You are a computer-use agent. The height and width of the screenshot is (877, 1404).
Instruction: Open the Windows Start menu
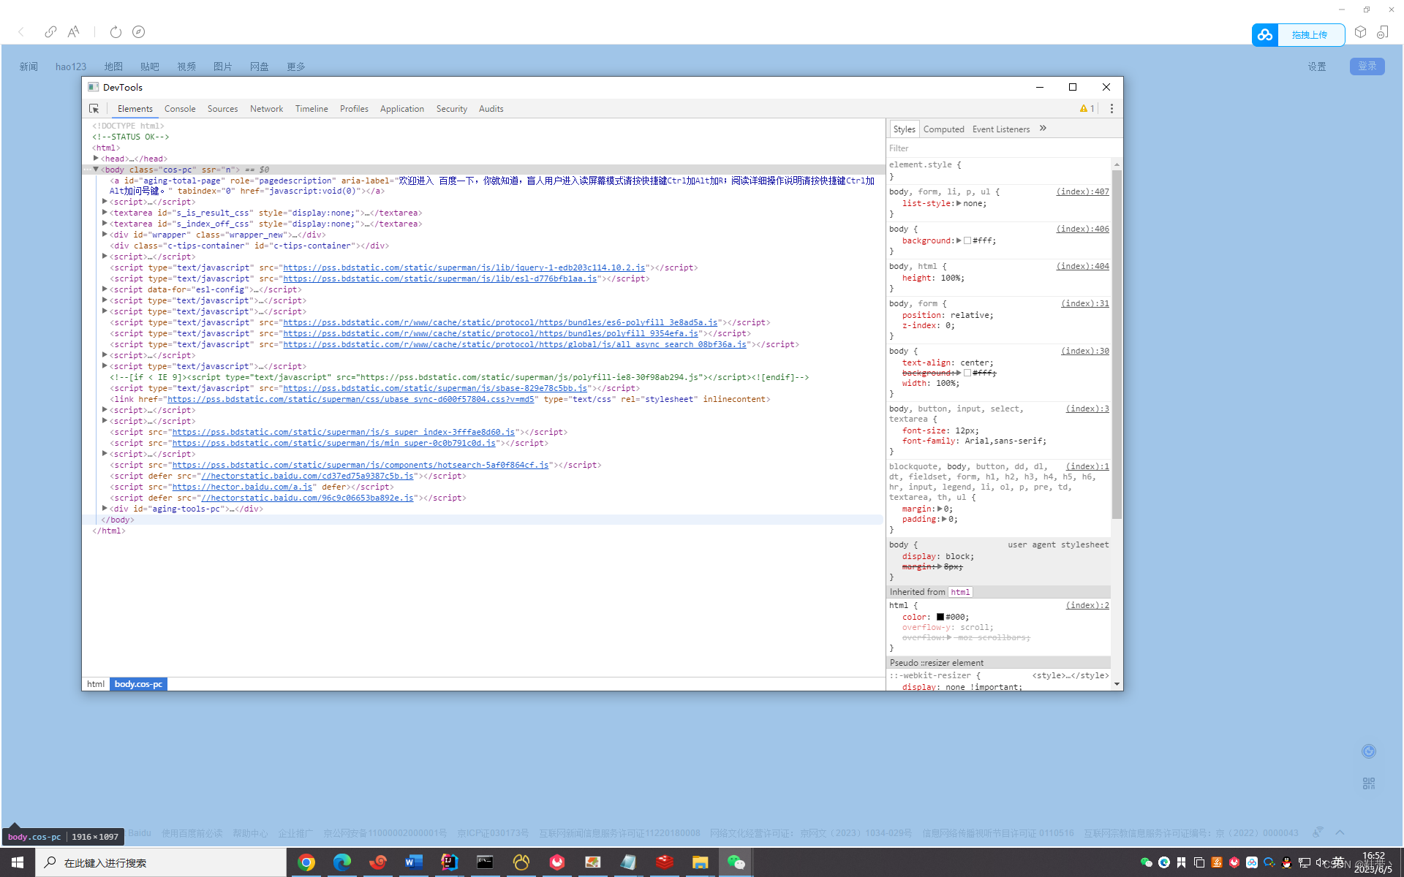pyautogui.click(x=18, y=862)
